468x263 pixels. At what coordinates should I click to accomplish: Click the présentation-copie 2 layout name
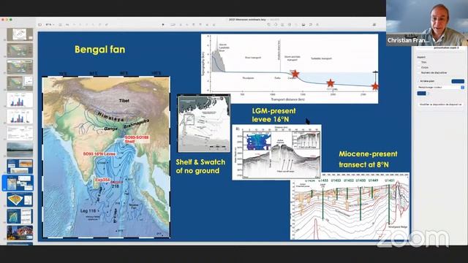click(x=446, y=47)
